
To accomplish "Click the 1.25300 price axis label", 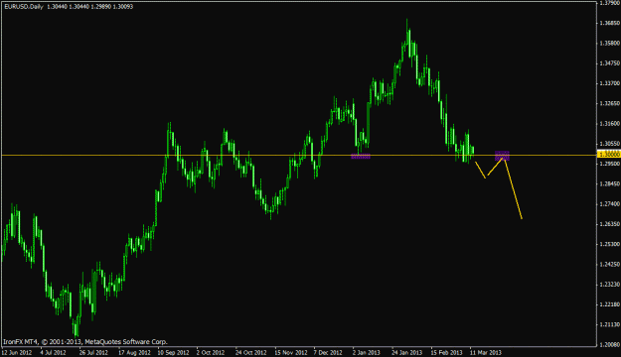I will pos(610,244).
